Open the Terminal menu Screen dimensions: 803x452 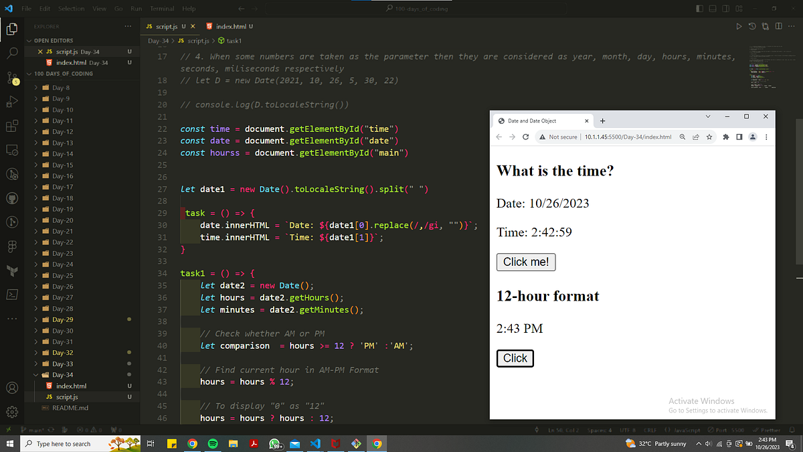[162, 8]
